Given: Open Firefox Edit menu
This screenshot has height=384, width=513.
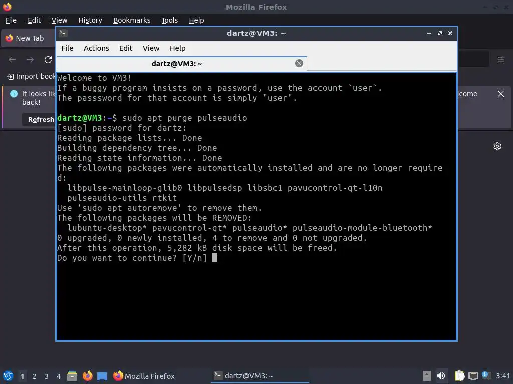Looking at the screenshot, I should pos(34,20).
